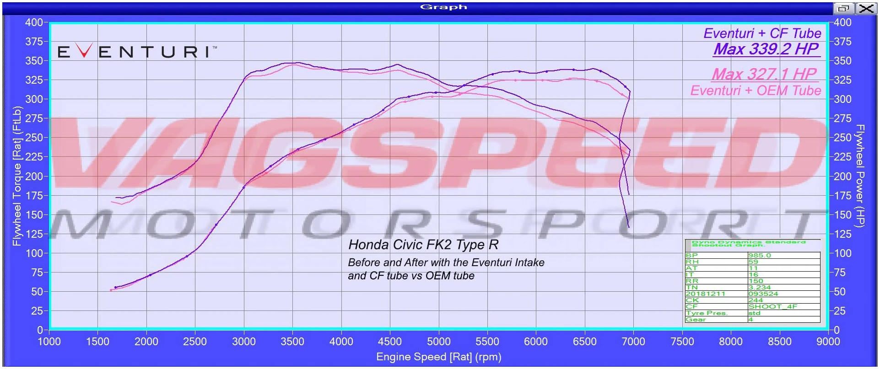Click the 'AT' label cell
The width and height of the screenshot is (880, 369).
tap(716, 268)
